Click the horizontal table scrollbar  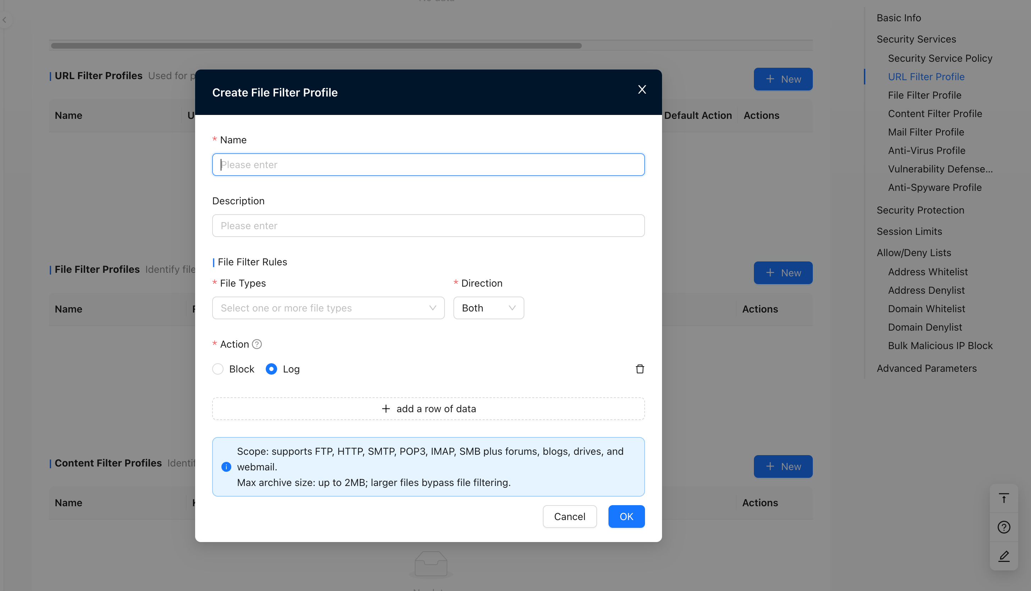[316, 46]
